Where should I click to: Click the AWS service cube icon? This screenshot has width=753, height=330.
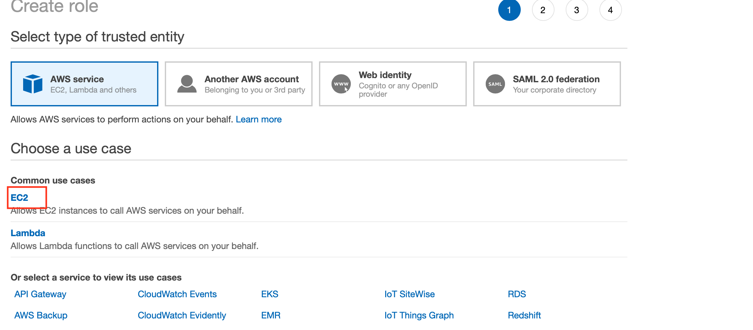[x=32, y=84]
